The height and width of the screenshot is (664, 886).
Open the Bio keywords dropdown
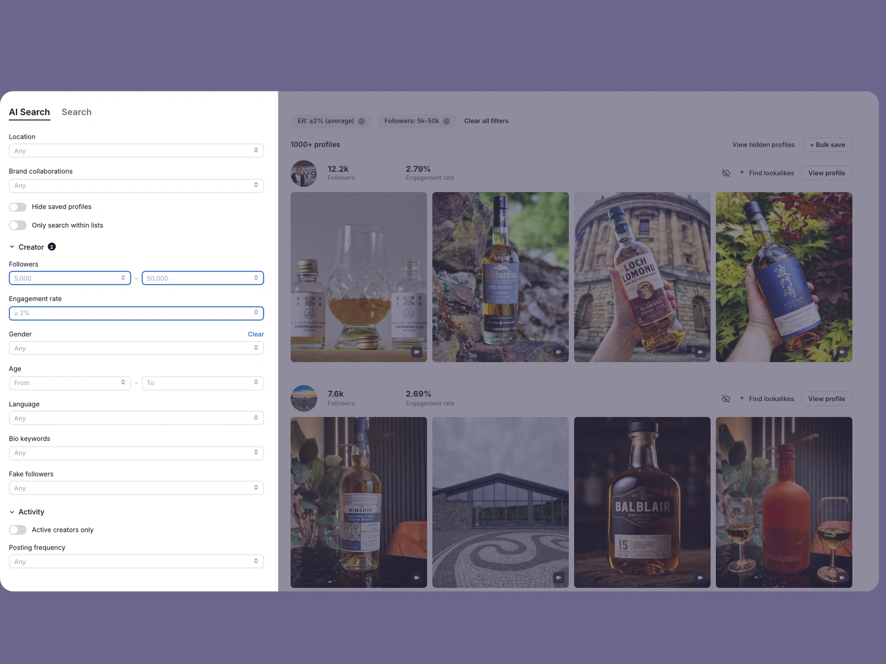(136, 453)
